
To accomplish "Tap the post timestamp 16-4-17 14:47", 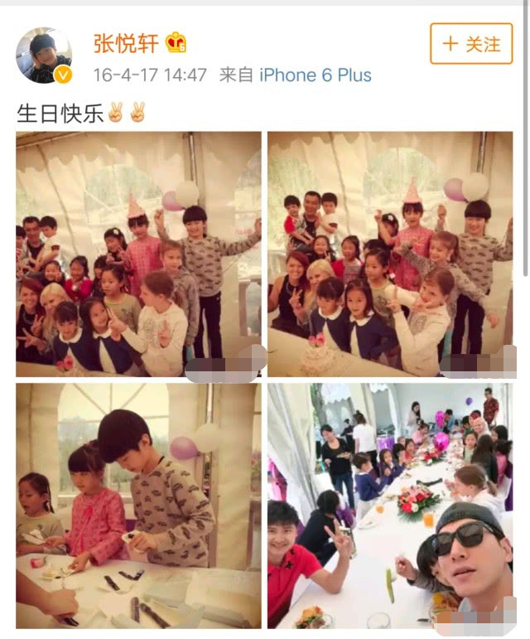I will (x=150, y=75).
